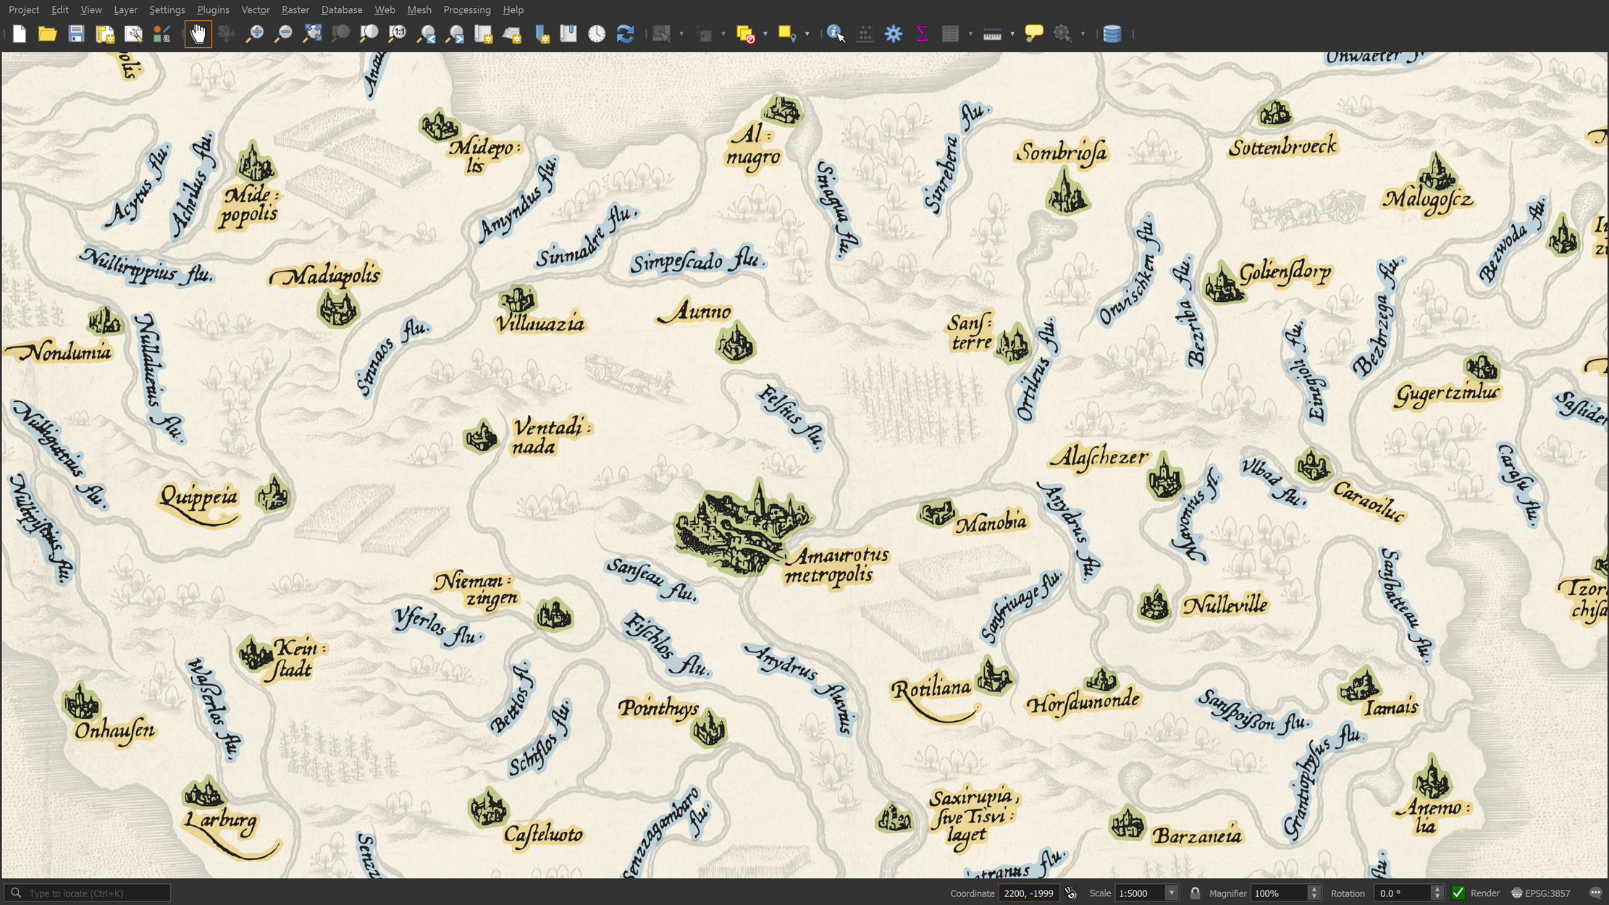Click the Run Feature Action gear button

click(x=1062, y=34)
